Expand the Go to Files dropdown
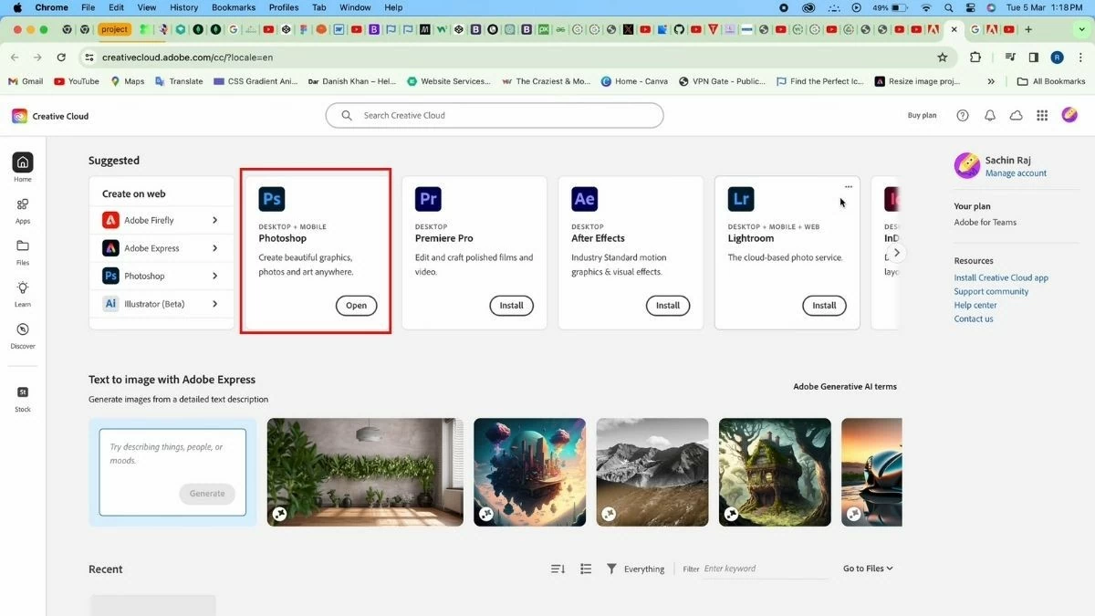This screenshot has height=616, width=1095. click(x=865, y=568)
